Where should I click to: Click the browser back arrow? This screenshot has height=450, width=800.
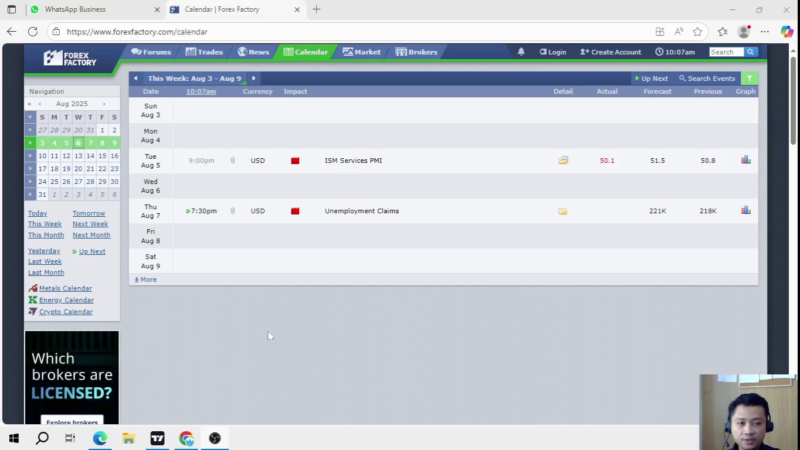point(12,32)
